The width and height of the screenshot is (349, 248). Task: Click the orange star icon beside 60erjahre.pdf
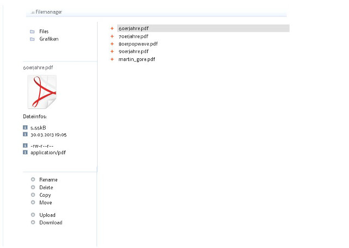[112, 28]
